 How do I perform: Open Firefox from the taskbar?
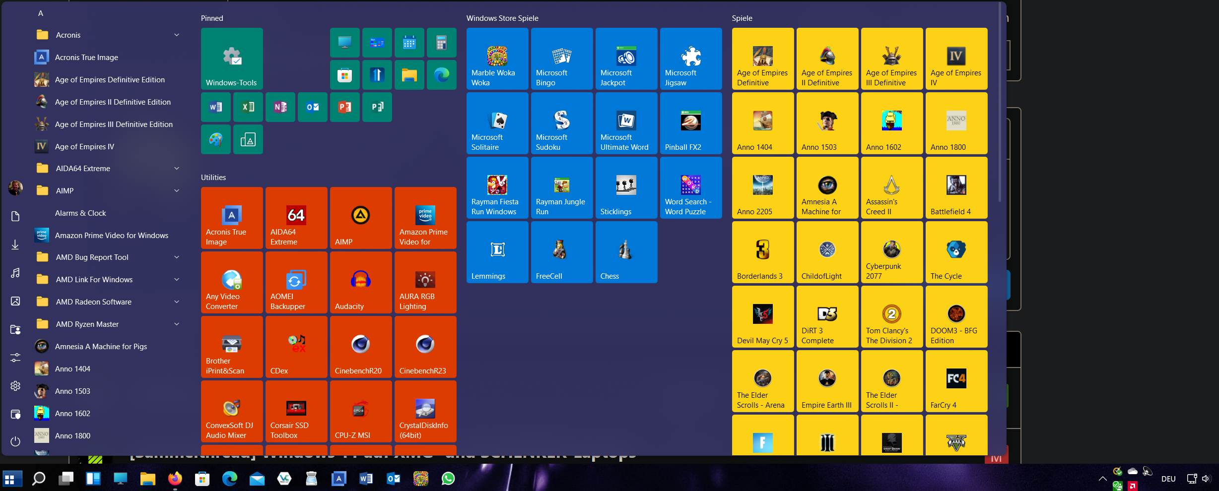[x=175, y=479]
